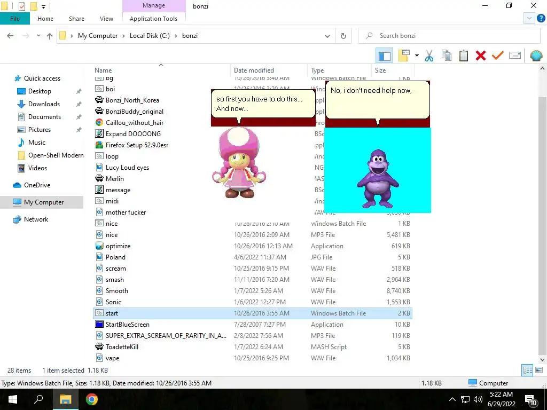The width and height of the screenshot is (547, 410).
Task: Open taskbar Search magnifier
Action: coord(38,399)
